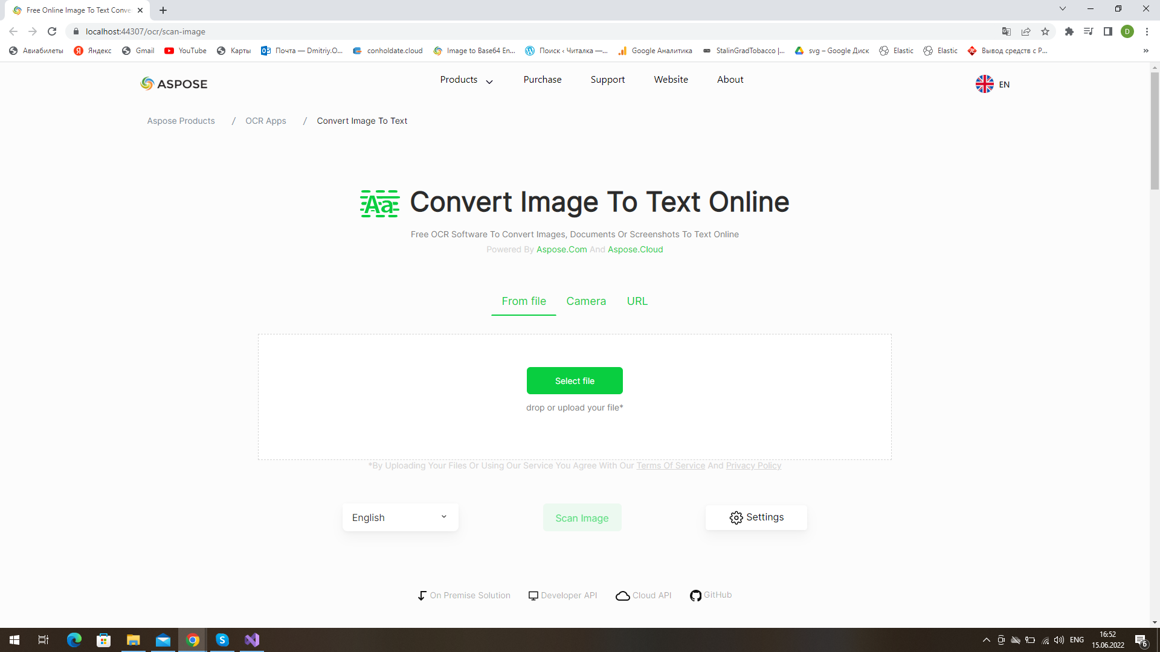Viewport: 1160px width, 652px height.
Task: Click the Aspose logo
Action: (173, 84)
